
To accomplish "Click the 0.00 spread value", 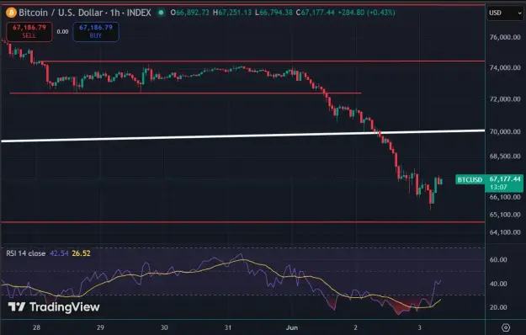I will [x=62, y=31].
